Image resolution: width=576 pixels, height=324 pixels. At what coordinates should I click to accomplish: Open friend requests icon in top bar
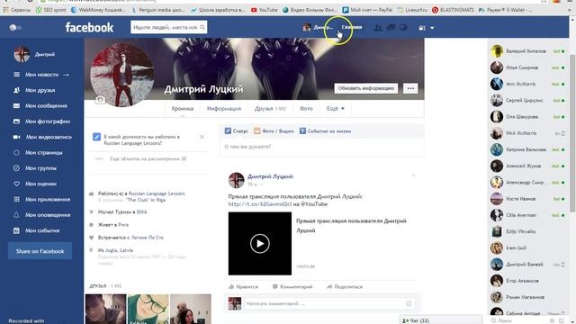click(378, 28)
